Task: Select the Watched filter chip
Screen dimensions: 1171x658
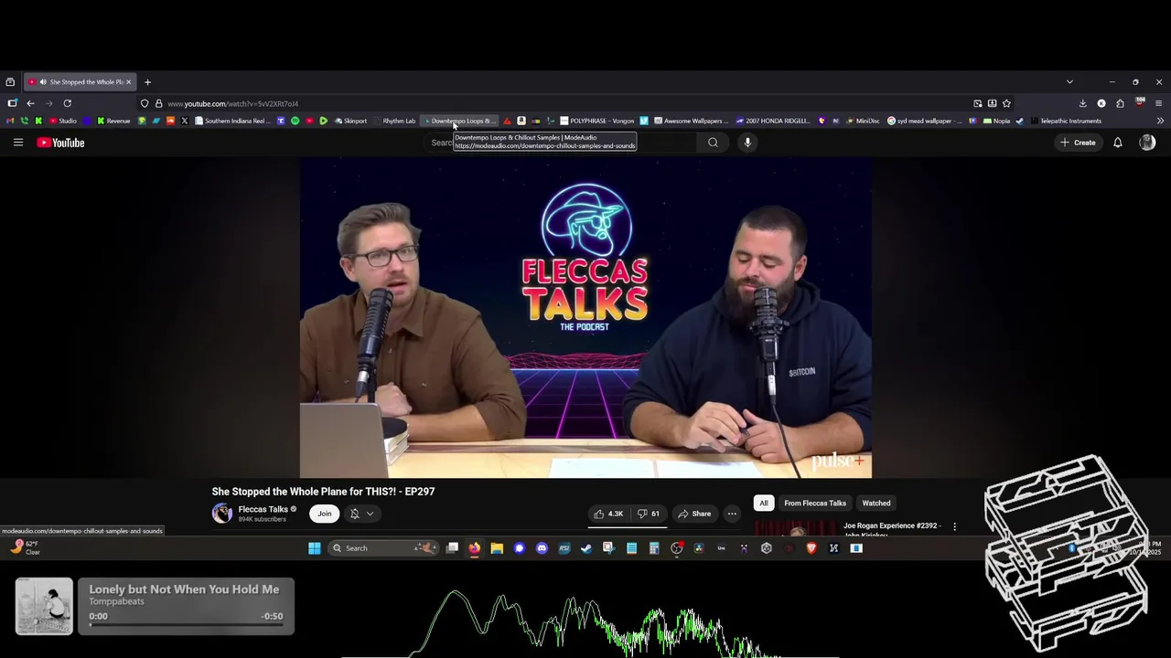Action: [876, 503]
